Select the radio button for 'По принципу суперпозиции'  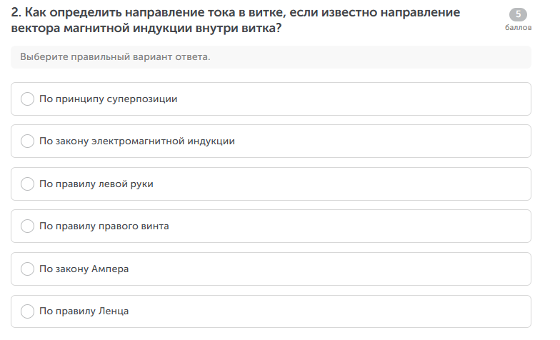click(x=28, y=99)
